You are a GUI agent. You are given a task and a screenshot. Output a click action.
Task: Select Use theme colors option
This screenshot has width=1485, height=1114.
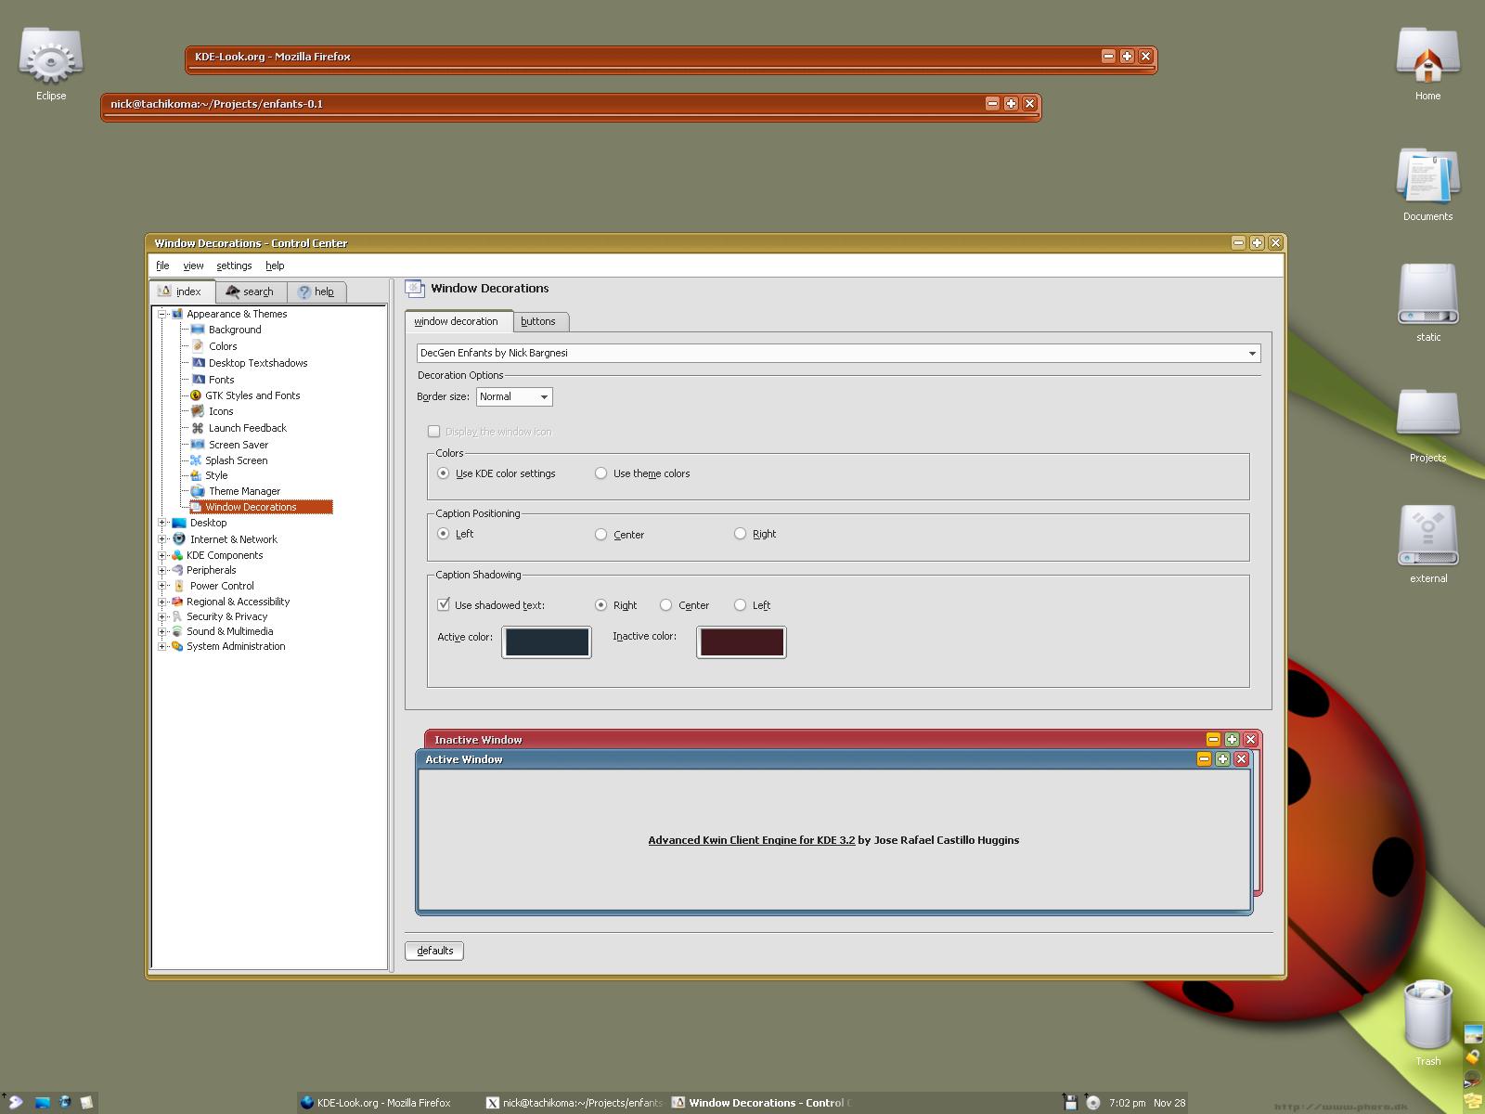pyautogui.click(x=642, y=473)
